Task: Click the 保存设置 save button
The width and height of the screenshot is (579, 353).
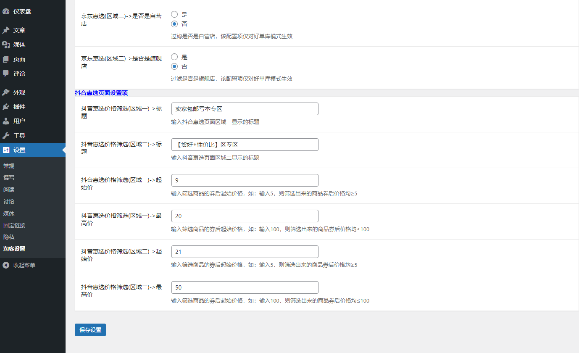Action: tap(90, 330)
